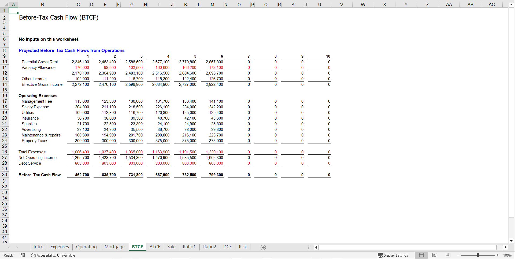Zoom out using the minus button
This screenshot has width=515, height=259.
[x=457, y=255]
